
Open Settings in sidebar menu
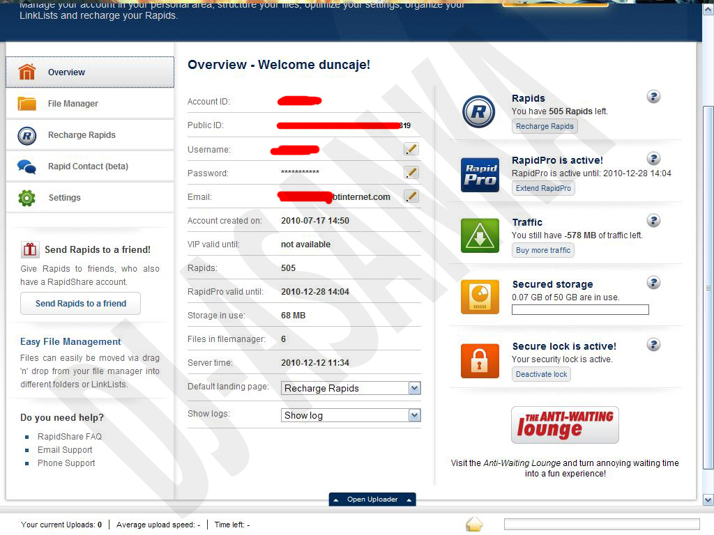tap(90, 198)
